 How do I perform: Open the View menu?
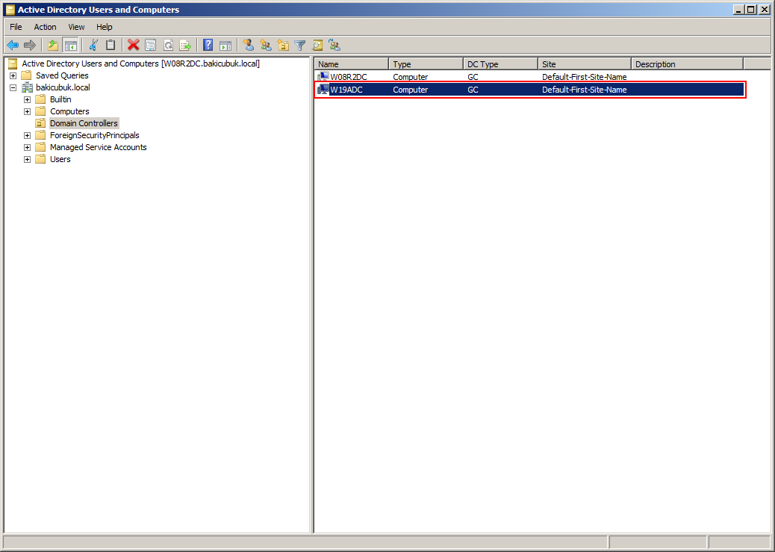[x=76, y=27]
